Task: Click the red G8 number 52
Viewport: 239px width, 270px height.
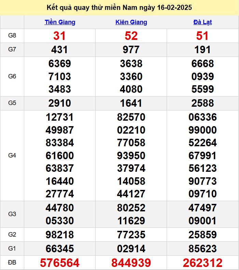Action: point(131,36)
